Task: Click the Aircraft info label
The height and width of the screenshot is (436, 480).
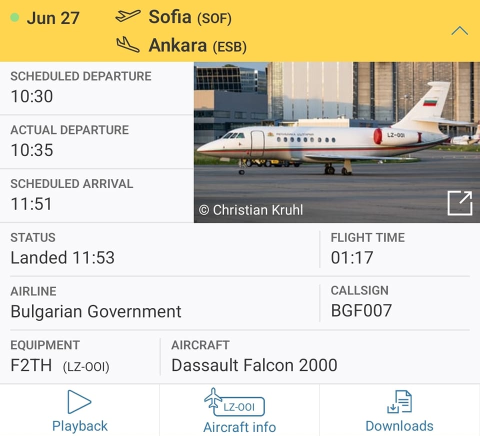Action: click(x=239, y=427)
